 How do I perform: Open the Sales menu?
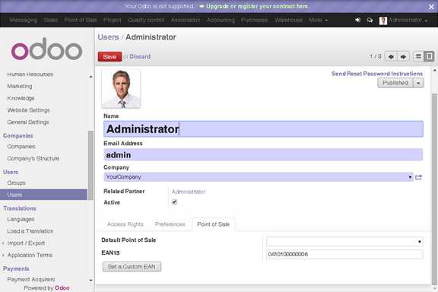[50, 20]
